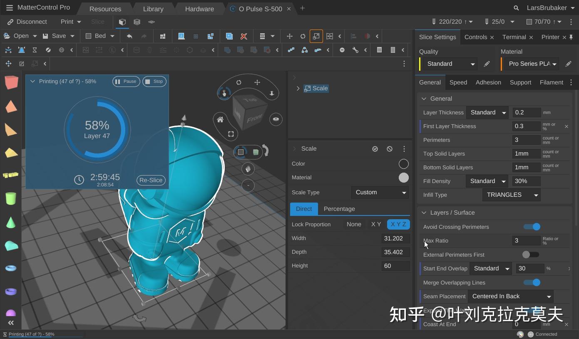Open the Pro Series PLA material dropdown
The image size is (579, 339).
click(532, 64)
